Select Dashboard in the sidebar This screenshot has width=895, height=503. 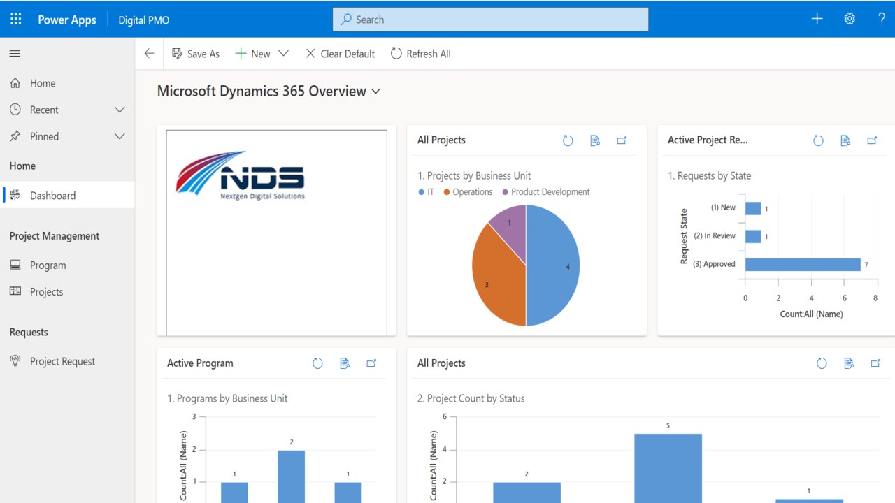point(67,196)
